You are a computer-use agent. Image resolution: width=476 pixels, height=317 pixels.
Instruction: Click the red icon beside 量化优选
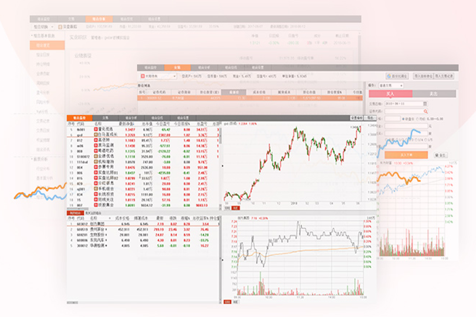(x=96, y=129)
